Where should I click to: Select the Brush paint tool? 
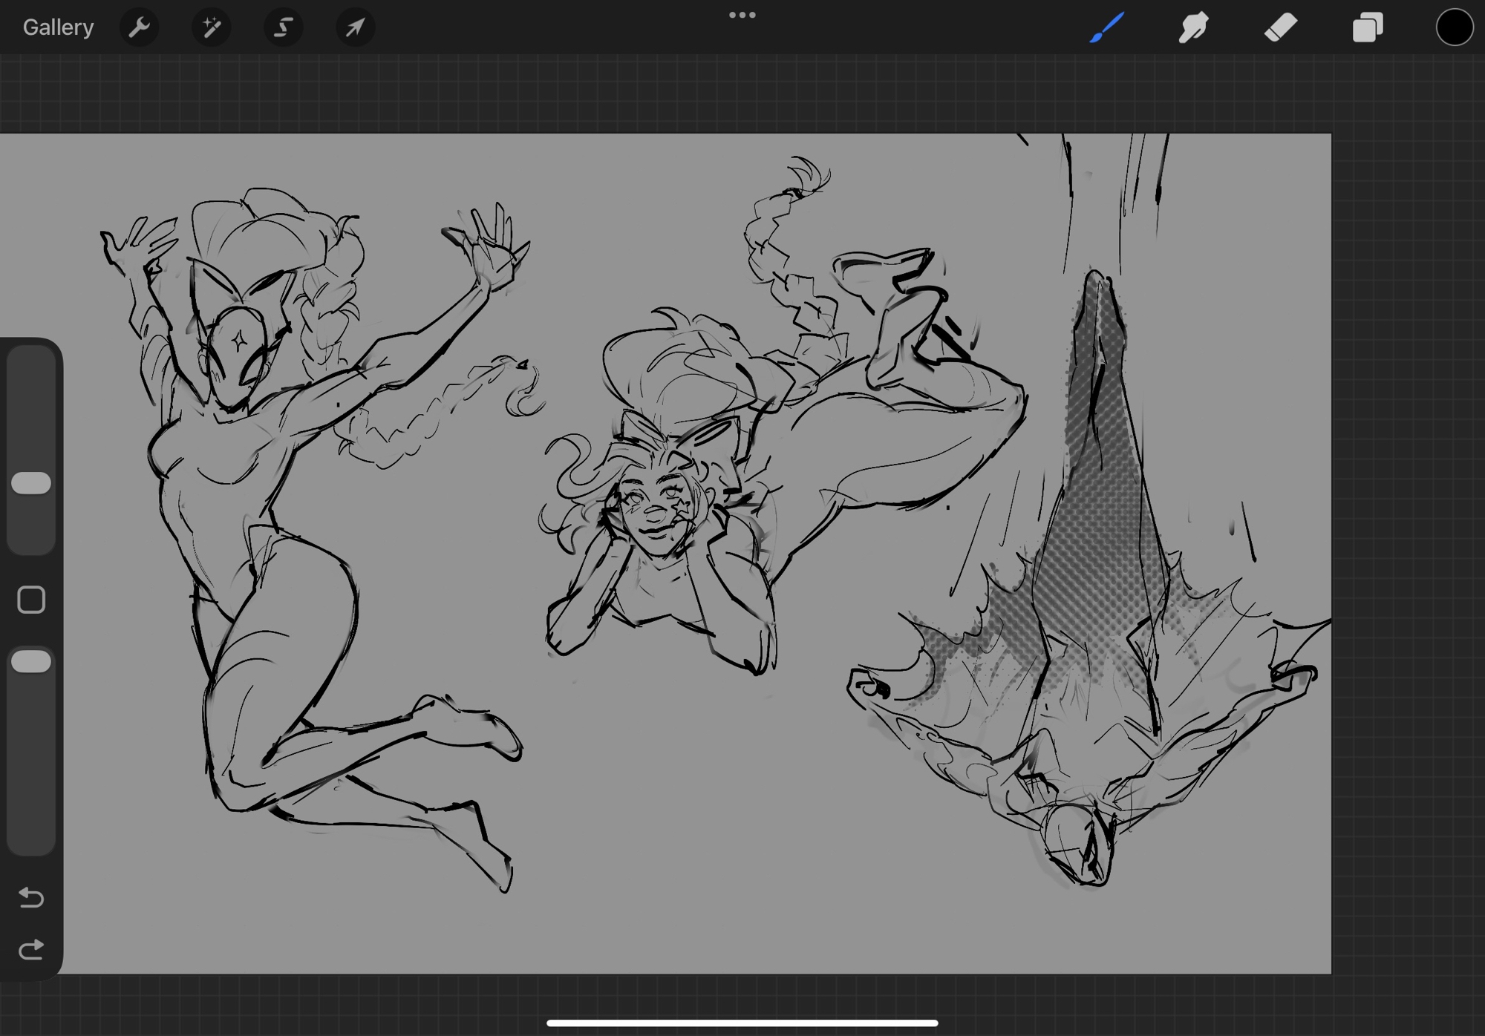pos(1106,27)
